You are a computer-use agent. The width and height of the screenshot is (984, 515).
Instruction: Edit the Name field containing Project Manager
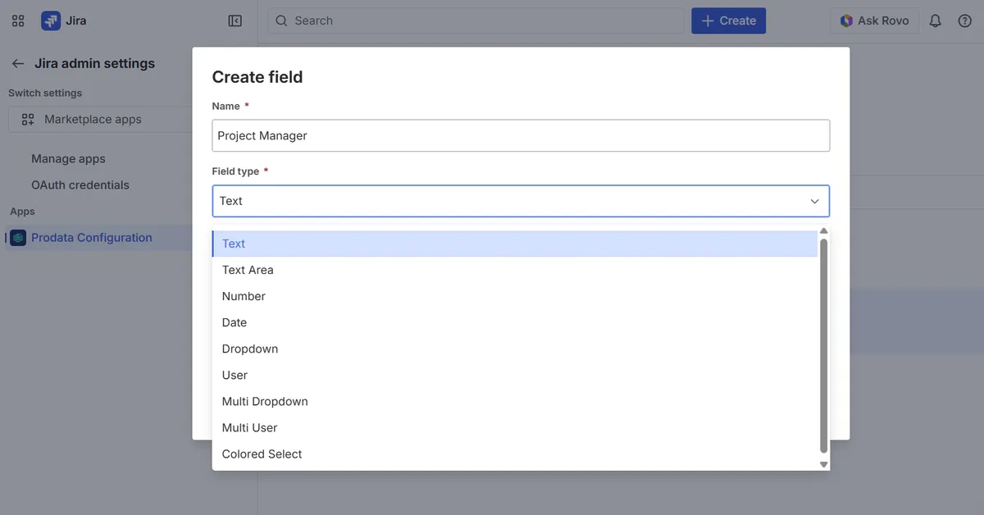(x=521, y=135)
